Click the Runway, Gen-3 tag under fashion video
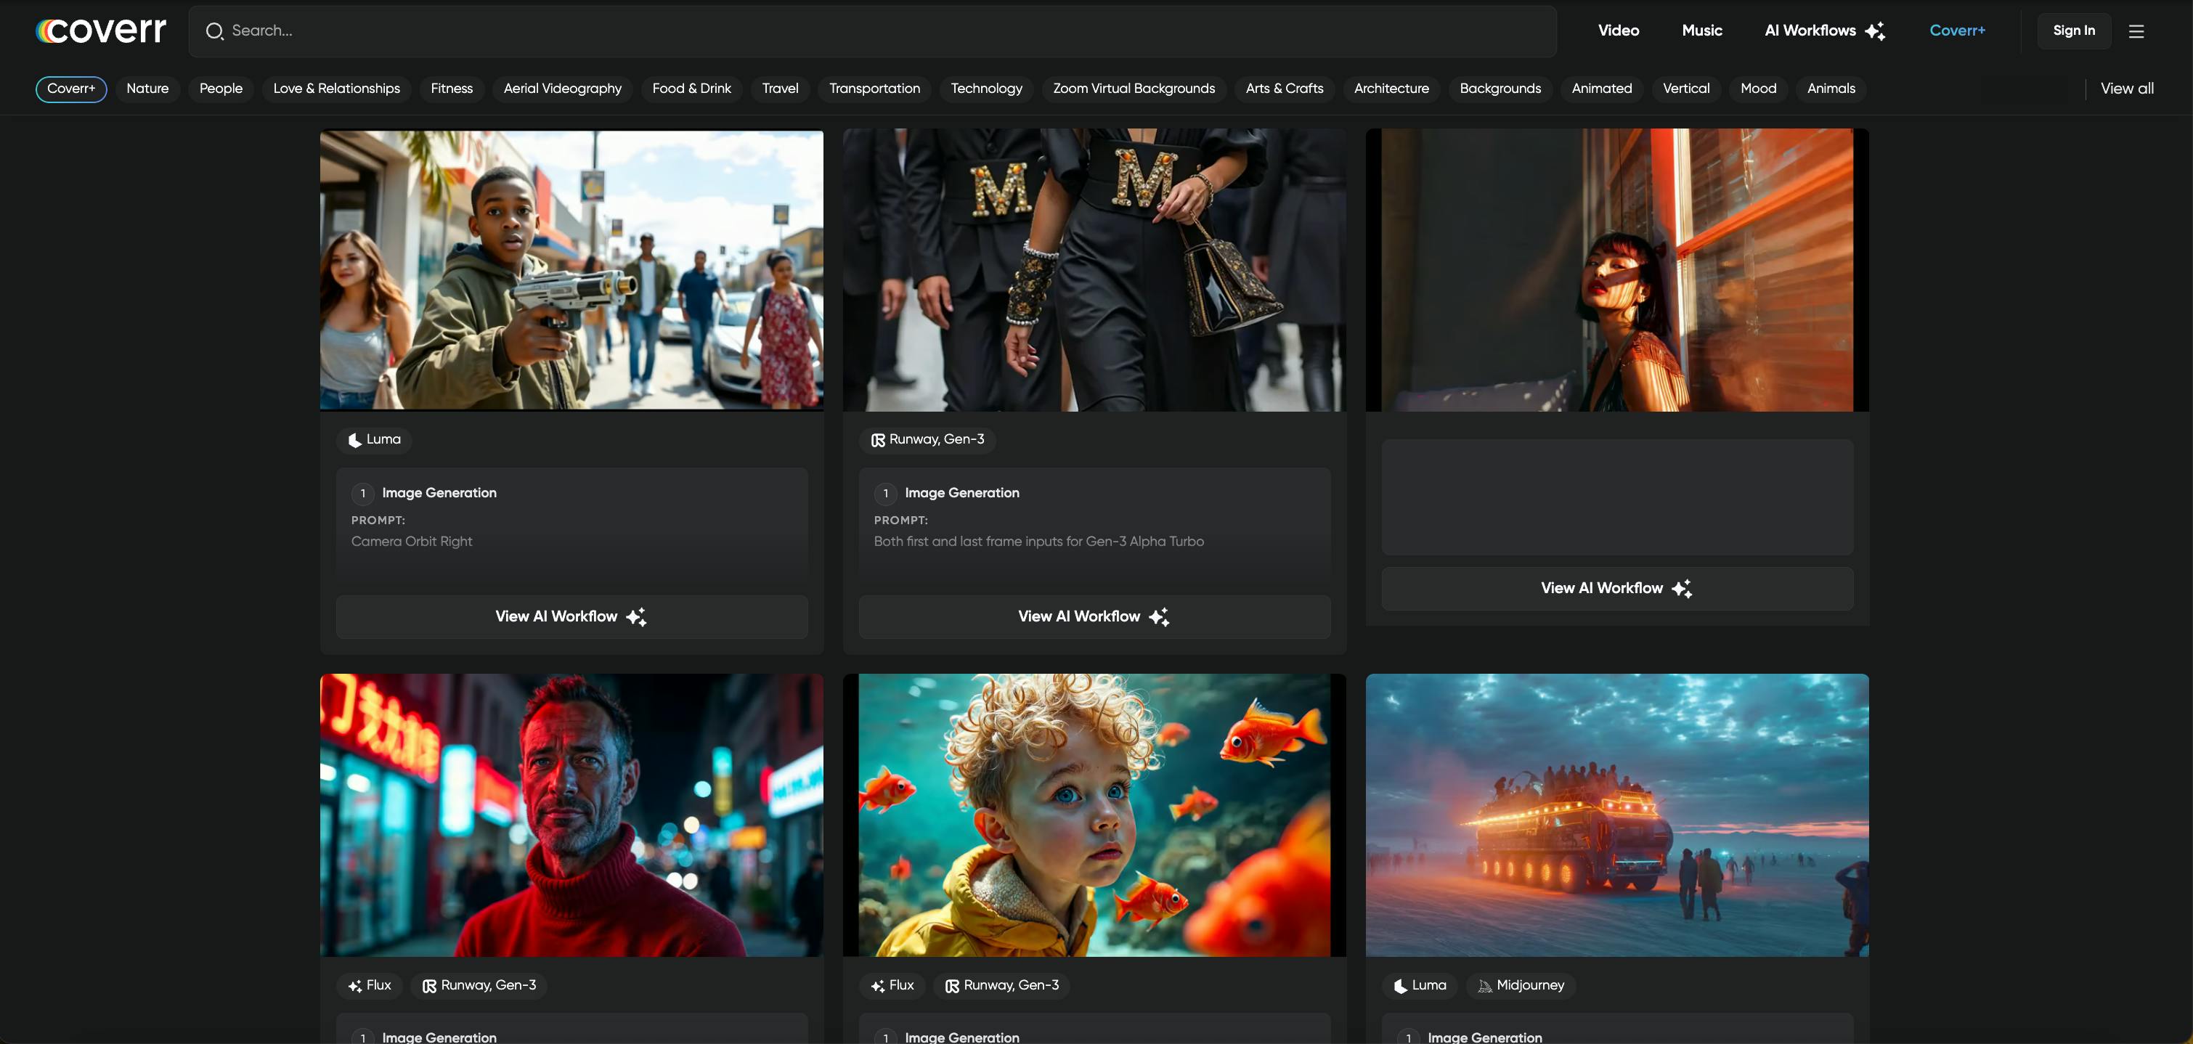2193x1044 pixels. [927, 439]
